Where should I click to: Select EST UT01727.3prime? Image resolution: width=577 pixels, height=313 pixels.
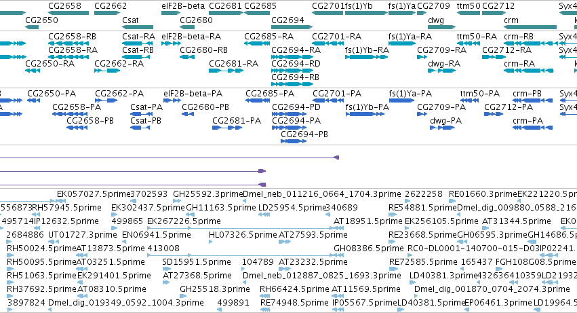click(83, 235)
